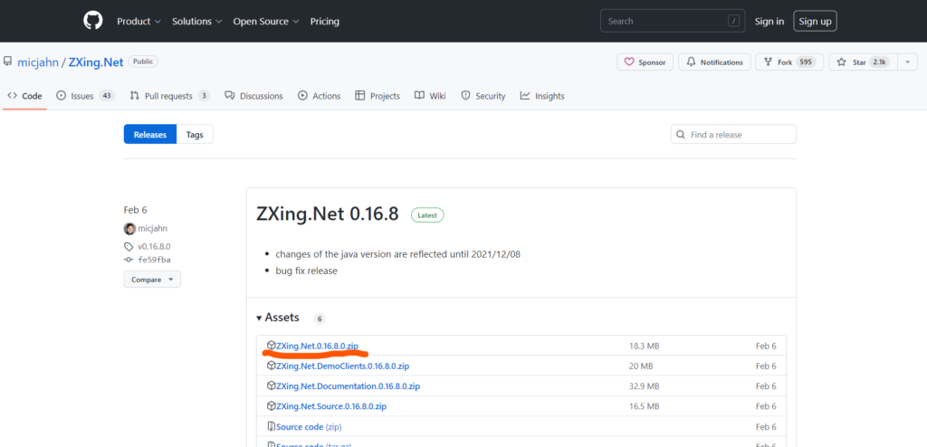Click the Latest badge
The width and height of the screenshot is (927, 447).
click(427, 215)
